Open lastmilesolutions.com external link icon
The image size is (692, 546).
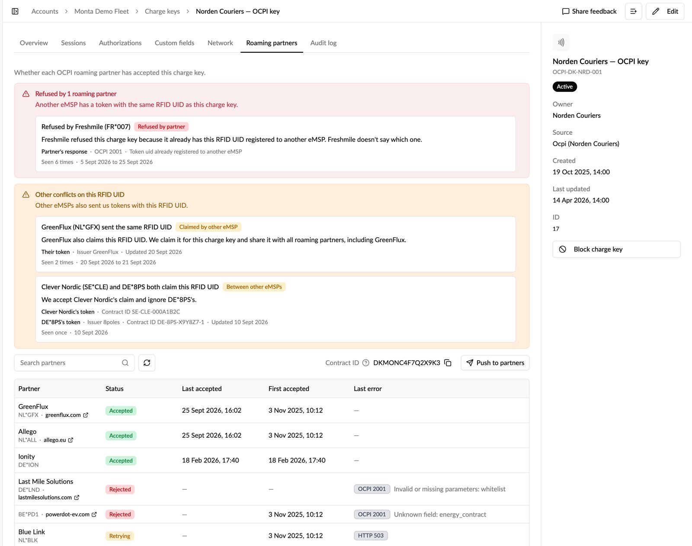point(77,498)
